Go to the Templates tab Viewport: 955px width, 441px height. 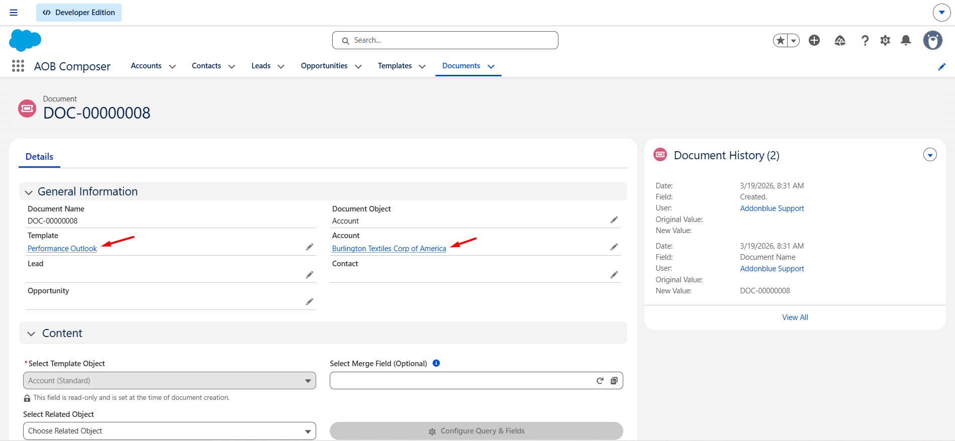click(x=395, y=66)
